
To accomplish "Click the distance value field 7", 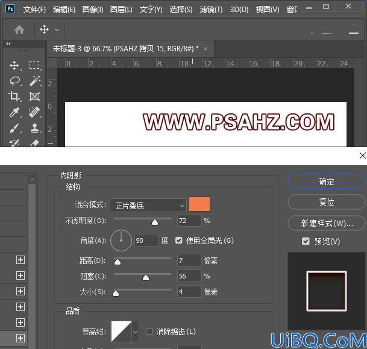I will click(x=189, y=260).
